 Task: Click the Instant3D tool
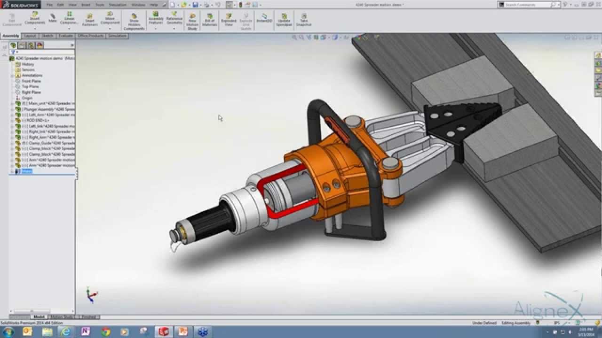pyautogui.click(x=264, y=18)
